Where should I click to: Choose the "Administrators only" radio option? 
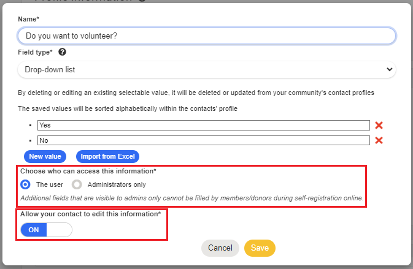tap(77, 184)
